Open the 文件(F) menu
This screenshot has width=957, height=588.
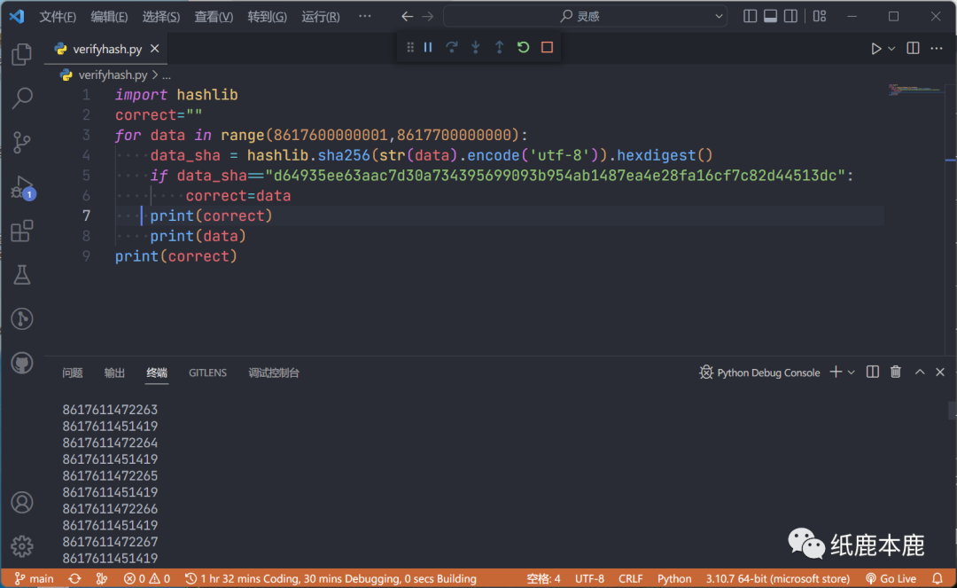pyautogui.click(x=58, y=17)
